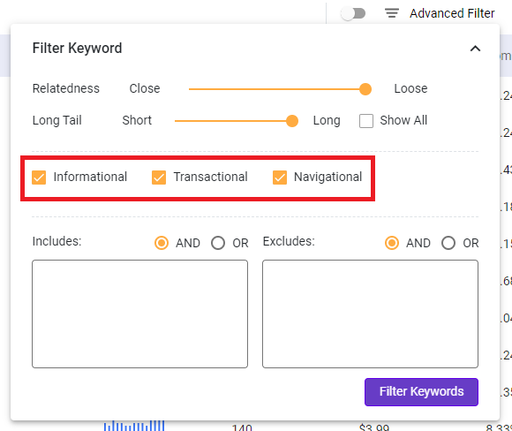Uncheck the Informational checkbox
This screenshot has height=431, width=512.
click(x=39, y=178)
